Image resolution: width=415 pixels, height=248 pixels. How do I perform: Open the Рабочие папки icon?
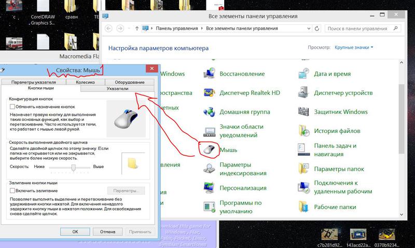[x=303, y=207]
